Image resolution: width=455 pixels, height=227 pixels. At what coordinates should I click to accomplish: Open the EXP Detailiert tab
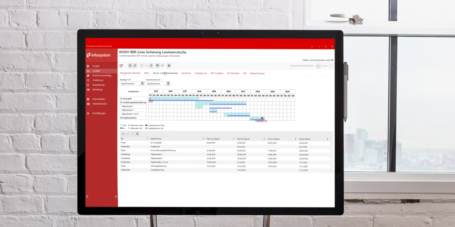[x=233, y=73]
